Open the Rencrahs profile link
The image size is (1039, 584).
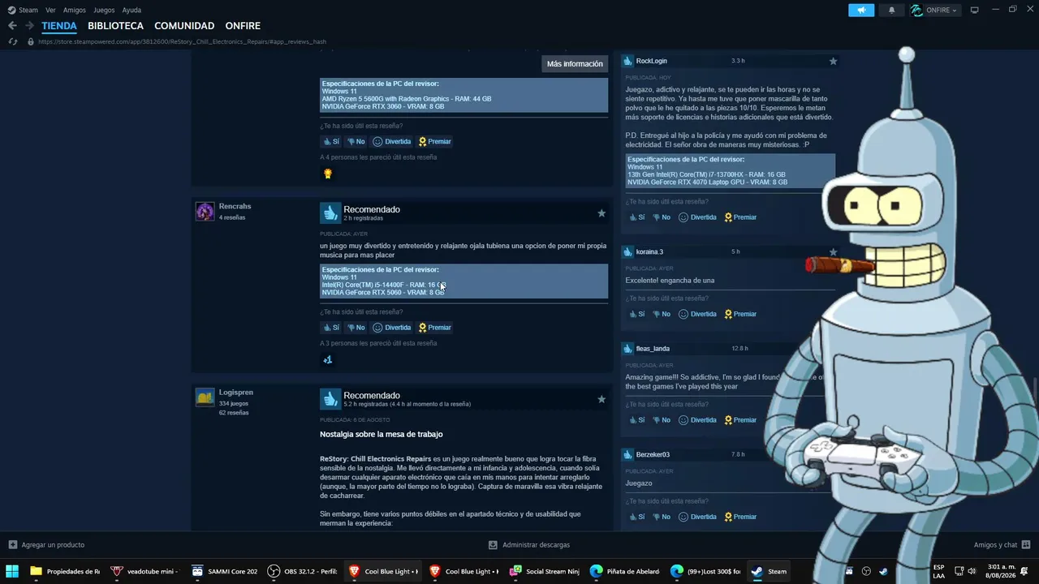[235, 206]
